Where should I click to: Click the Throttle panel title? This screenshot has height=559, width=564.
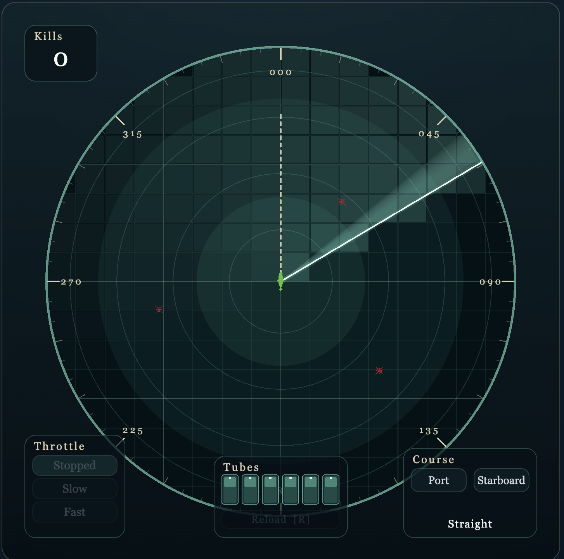coord(59,446)
